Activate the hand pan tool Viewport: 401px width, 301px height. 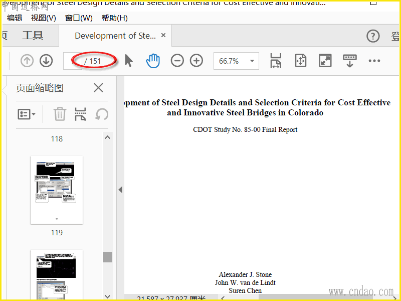pos(153,61)
